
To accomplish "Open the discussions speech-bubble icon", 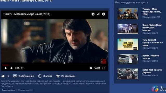I will pyautogui.click(x=15, y=76).
